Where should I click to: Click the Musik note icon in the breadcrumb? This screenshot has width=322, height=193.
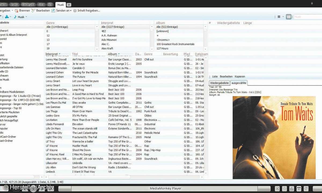(15, 17)
